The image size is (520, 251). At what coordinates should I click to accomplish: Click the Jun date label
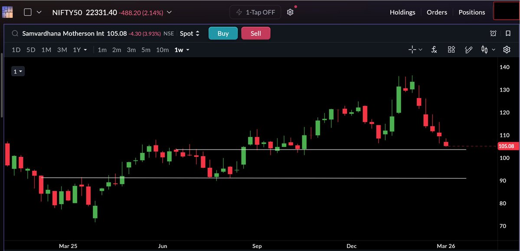(x=163, y=246)
